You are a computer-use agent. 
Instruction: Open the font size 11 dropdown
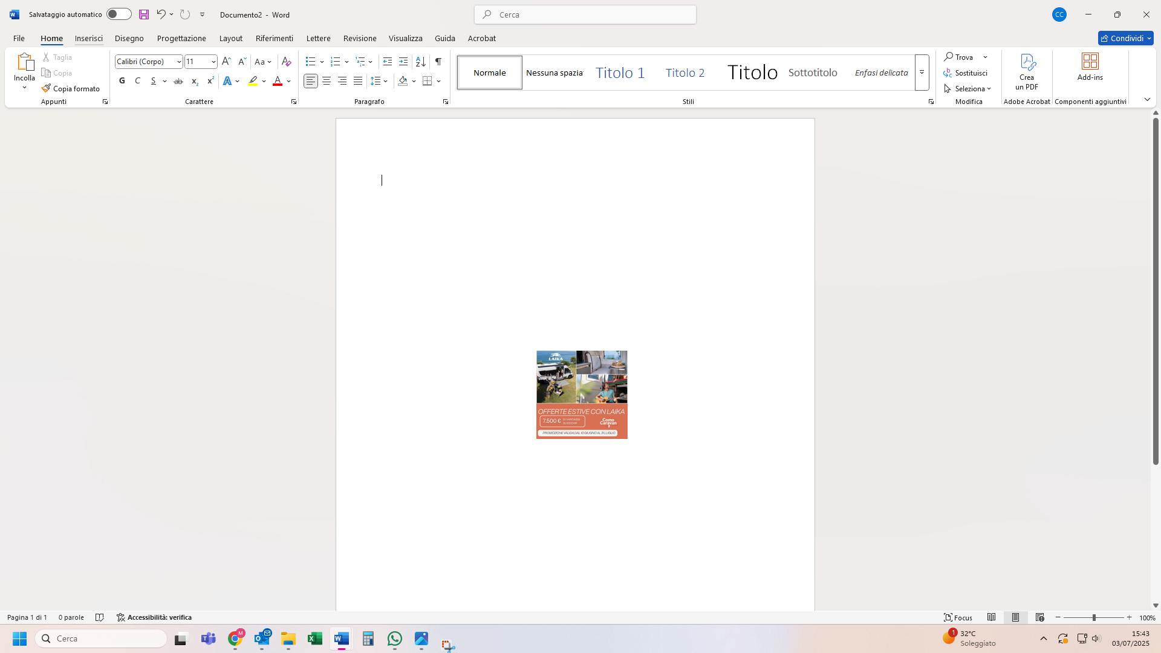point(213,62)
